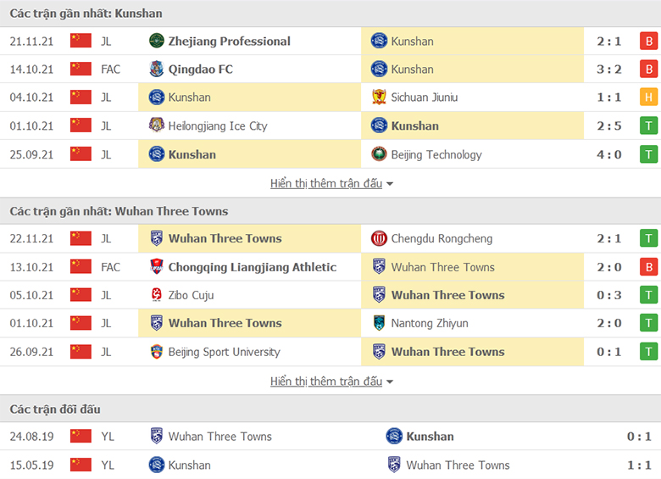This screenshot has height=479, width=661.
Task: Click the dropdown arrow below the Wuhan matches
Action: click(x=390, y=382)
